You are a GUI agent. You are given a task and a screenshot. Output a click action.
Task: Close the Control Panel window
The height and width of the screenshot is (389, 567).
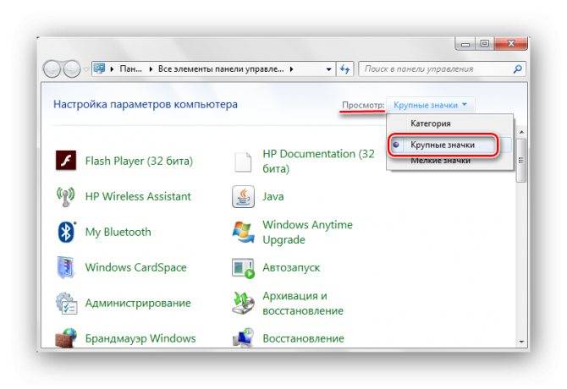coord(510,44)
